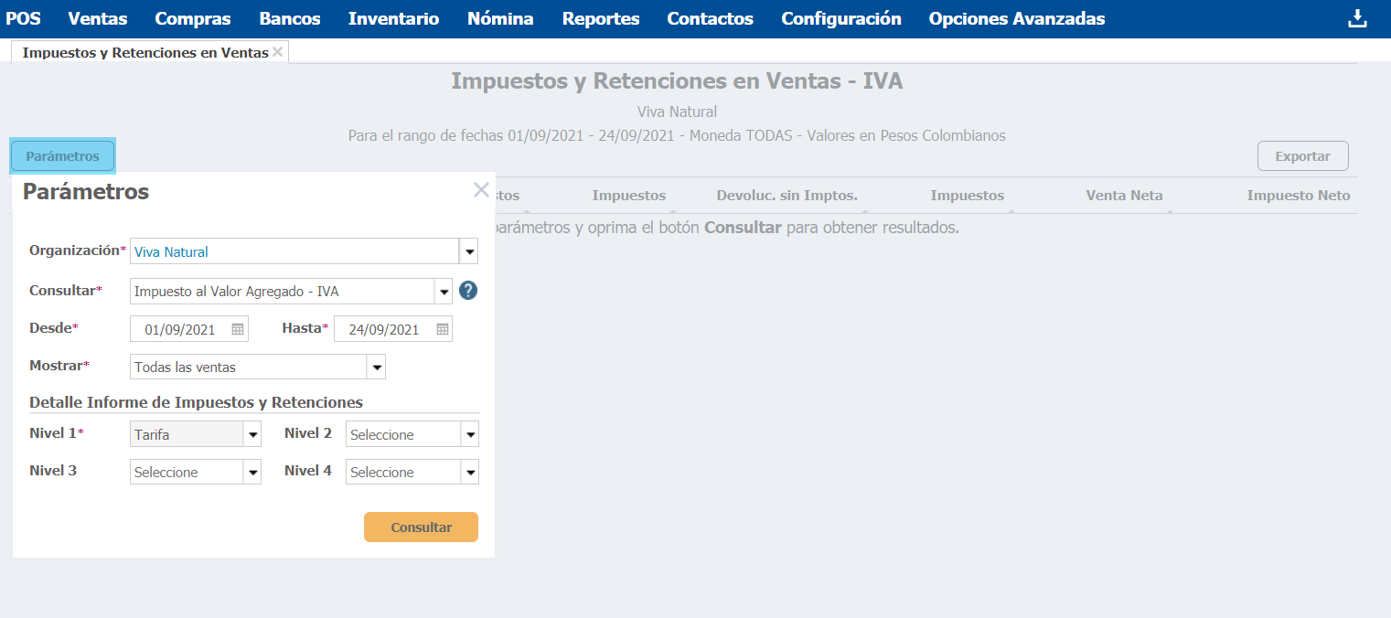Expand the Nivel 1 Tarifa dropdown

(x=251, y=435)
